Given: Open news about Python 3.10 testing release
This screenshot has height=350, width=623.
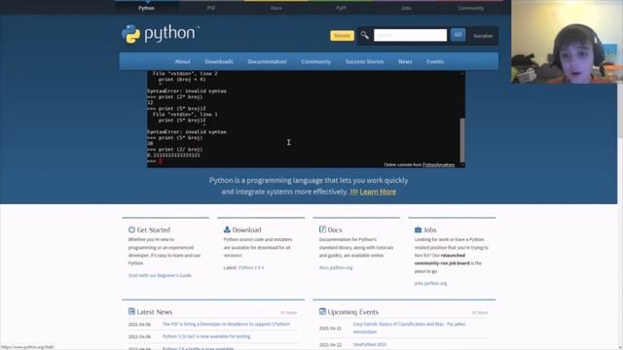Looking at the screenshot, I should (x=206, y=336).
